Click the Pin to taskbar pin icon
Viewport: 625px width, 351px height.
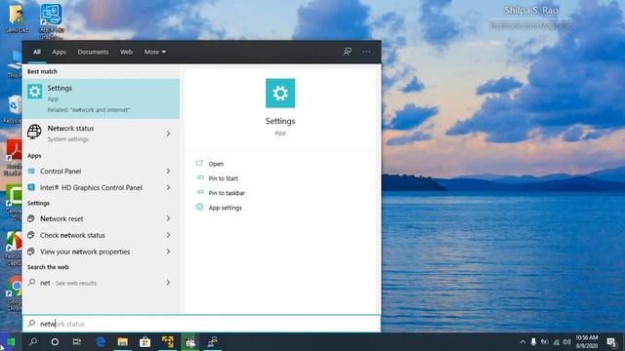(199, 193)
